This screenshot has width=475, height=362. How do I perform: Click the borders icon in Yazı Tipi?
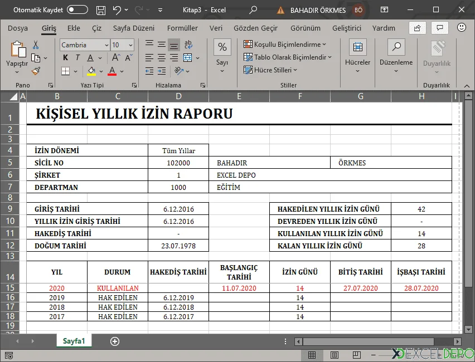click(x=66, y=71)
